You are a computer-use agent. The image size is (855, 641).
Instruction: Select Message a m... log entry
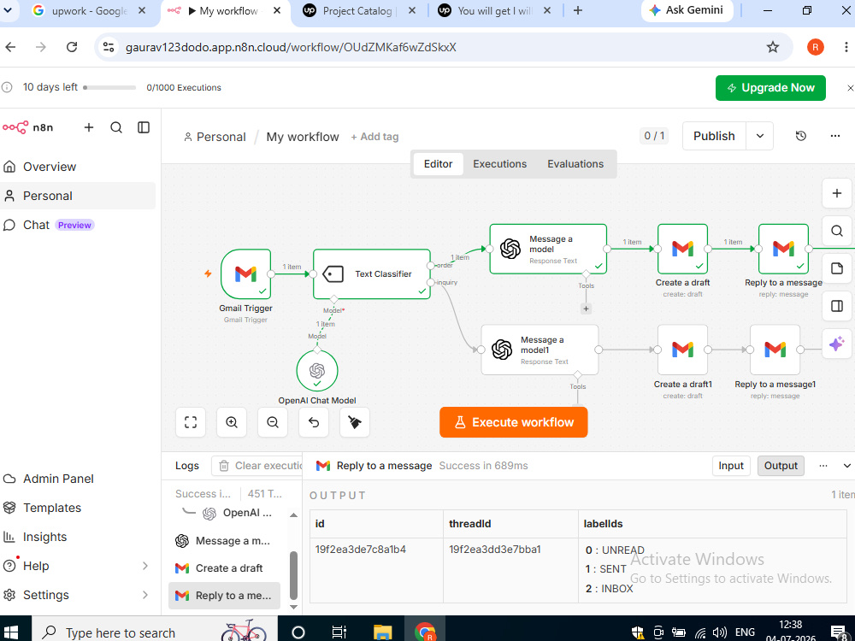coord(224,541)
